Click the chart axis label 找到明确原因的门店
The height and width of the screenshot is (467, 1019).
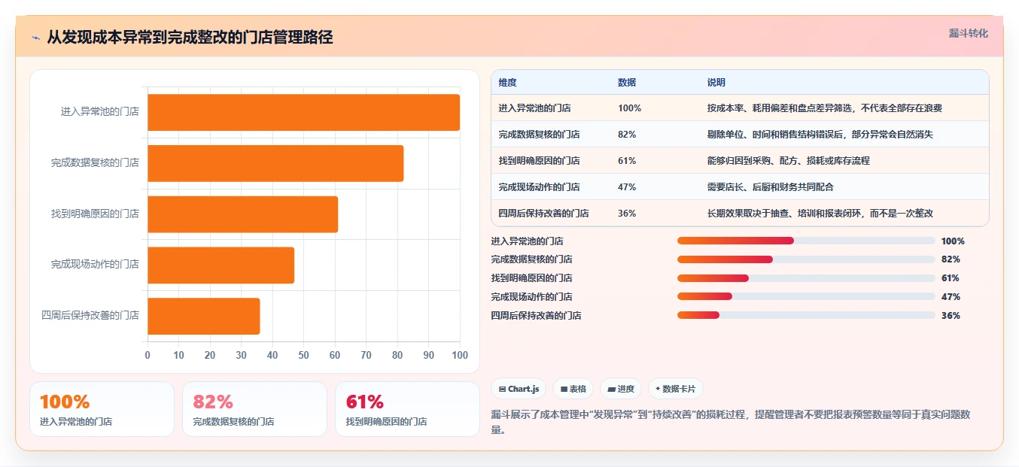pos(95,214)
